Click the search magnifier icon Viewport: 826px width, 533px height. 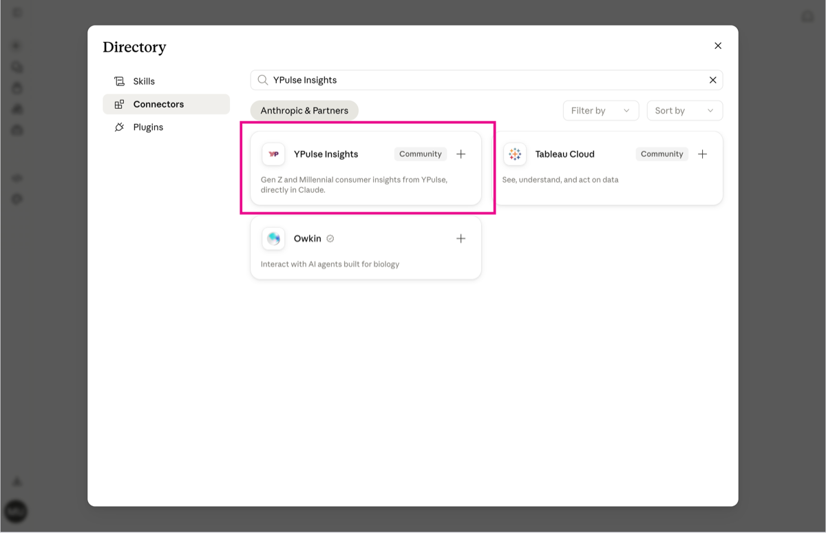[263, 80]
